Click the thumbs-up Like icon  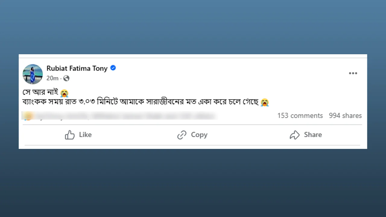(x=70, y=135)
